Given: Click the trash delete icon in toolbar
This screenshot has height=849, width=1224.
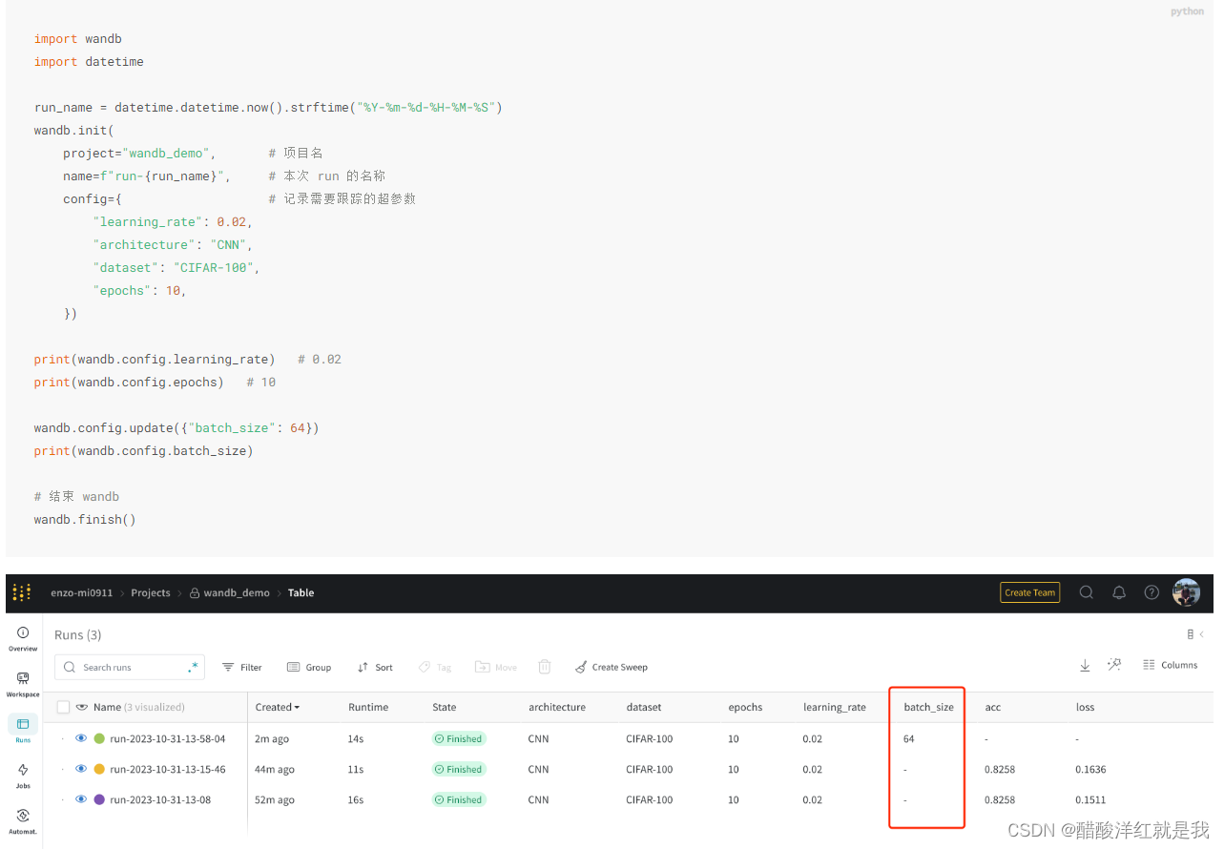Looking at the screenshot, I should point(544,667).
